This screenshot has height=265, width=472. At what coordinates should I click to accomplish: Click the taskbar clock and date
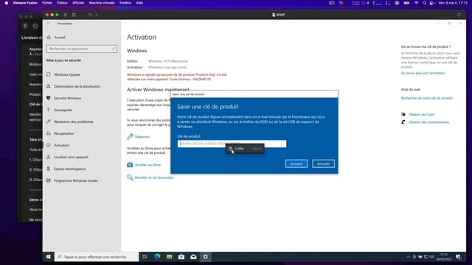(444, 257)
